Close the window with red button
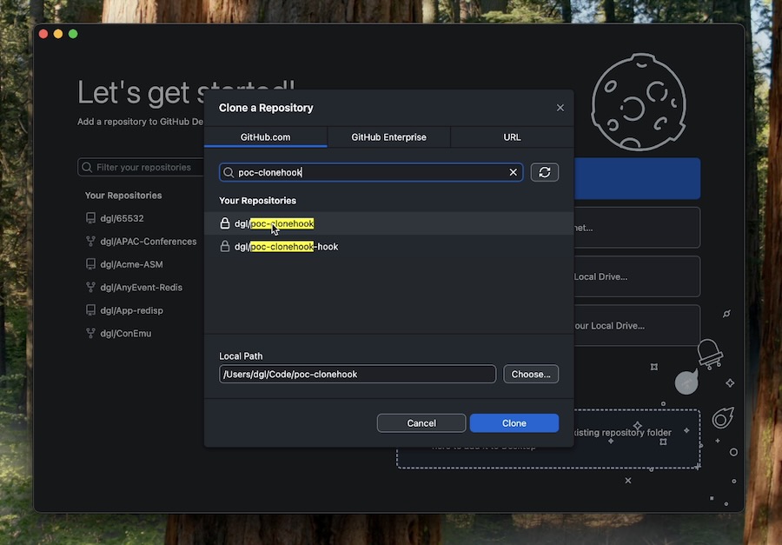The height and width of the screenshot is (545, 782). click(x=43, y=34)
